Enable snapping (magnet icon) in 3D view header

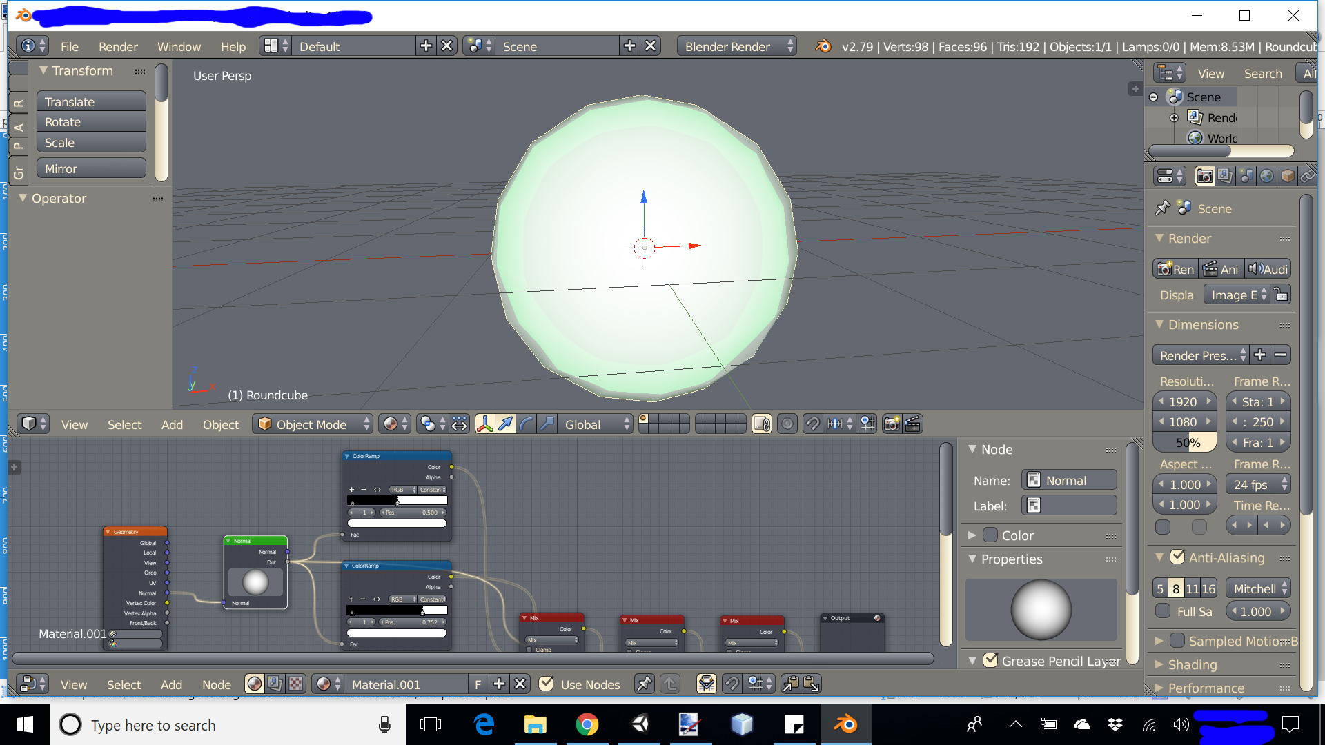pyautogui.click(x=813, y=424)
